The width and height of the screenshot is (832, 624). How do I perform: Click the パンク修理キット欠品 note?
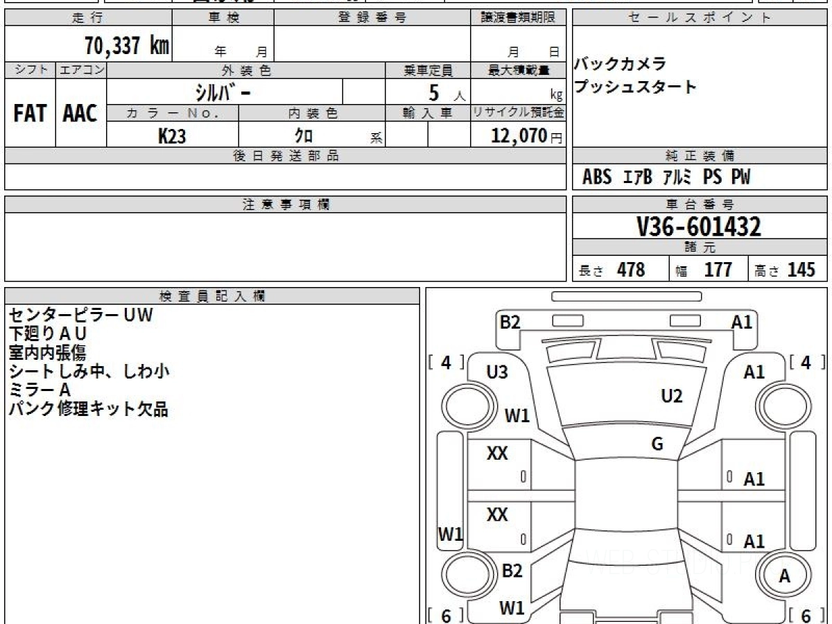tap(88, 409)
